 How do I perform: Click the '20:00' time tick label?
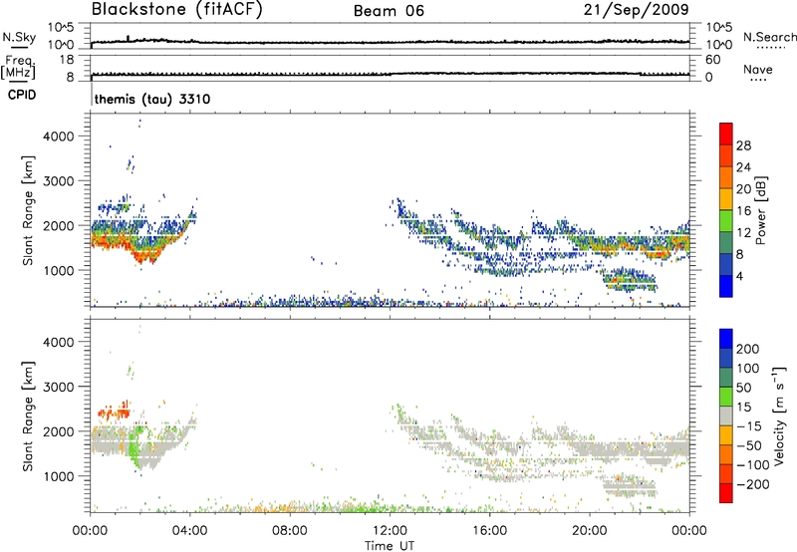[589, 531]
